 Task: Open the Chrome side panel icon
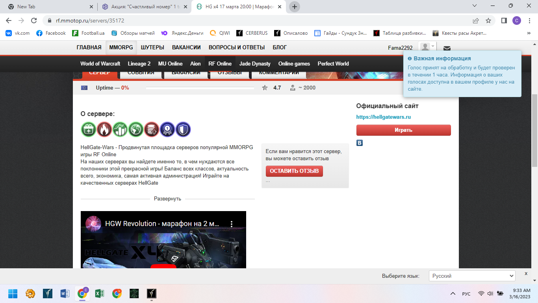click(504, 21)
